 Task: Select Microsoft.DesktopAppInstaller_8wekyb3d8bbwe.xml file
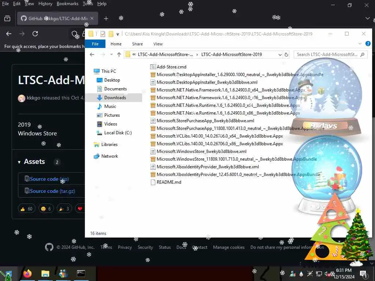204,82
